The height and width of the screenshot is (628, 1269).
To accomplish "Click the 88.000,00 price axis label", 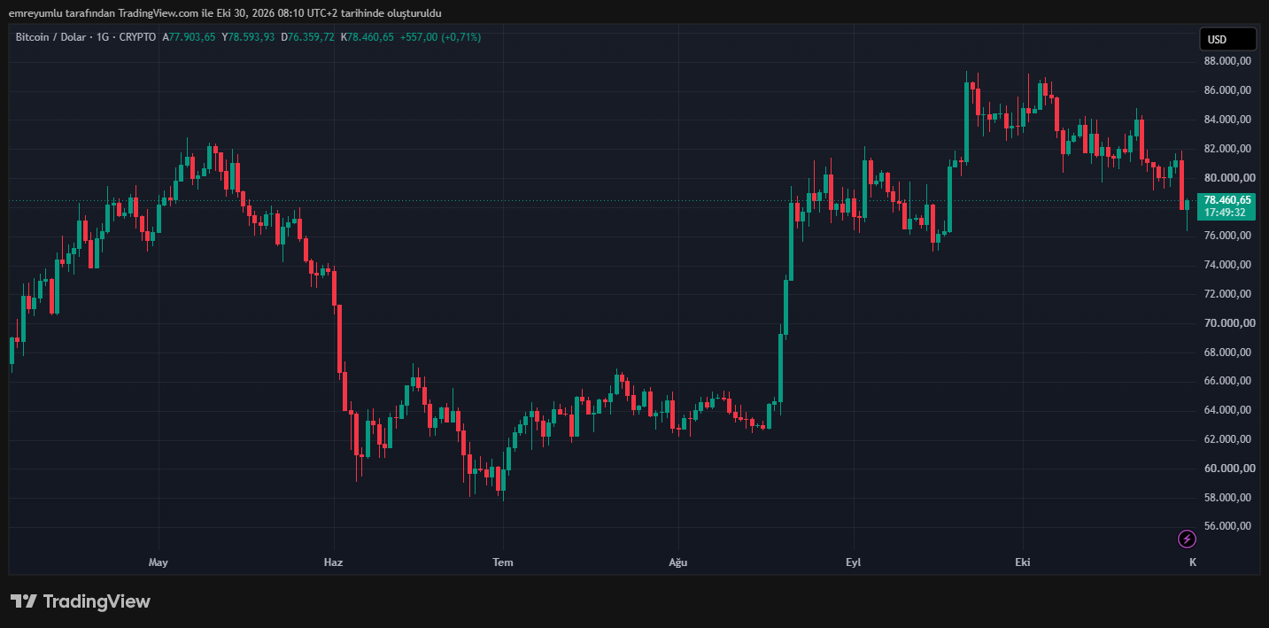I will tap(1226, 61).
